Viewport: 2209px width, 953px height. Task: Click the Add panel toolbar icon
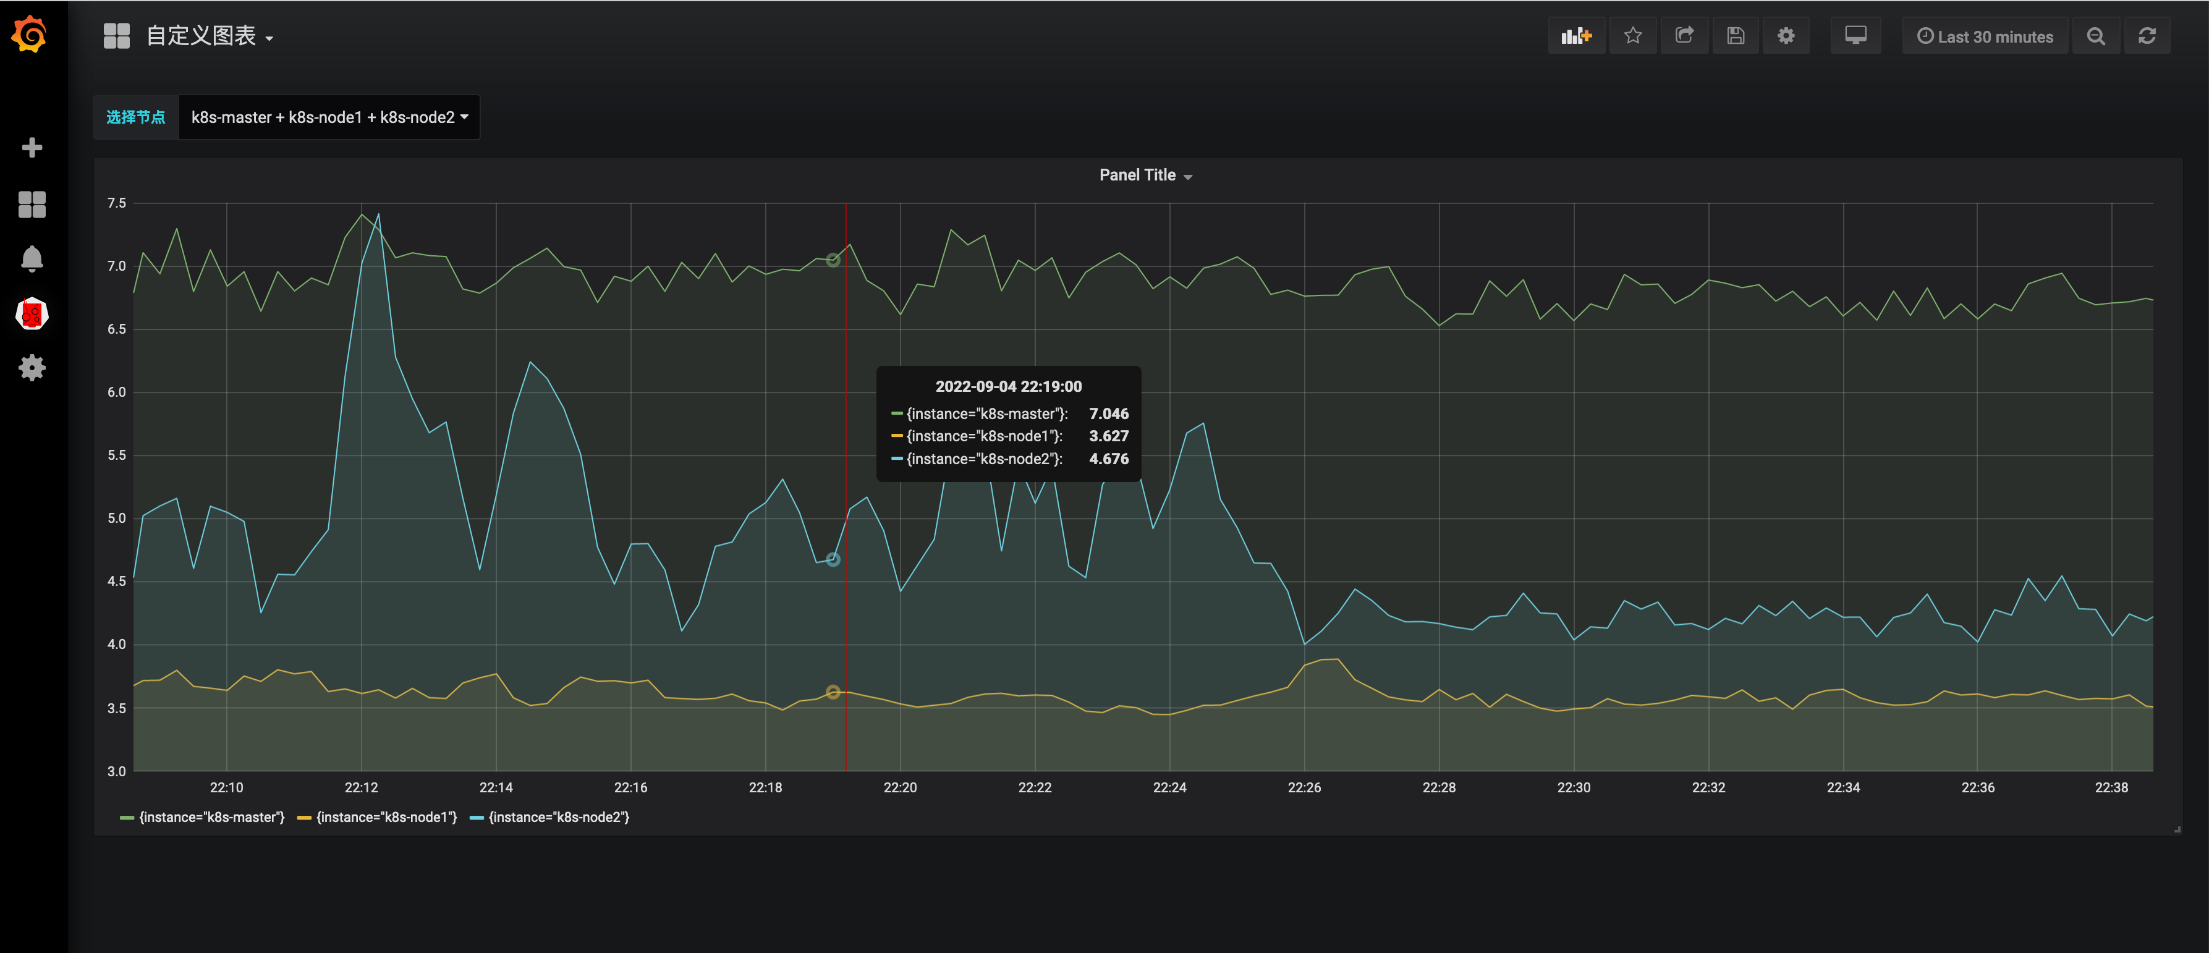pos(1575,36)
